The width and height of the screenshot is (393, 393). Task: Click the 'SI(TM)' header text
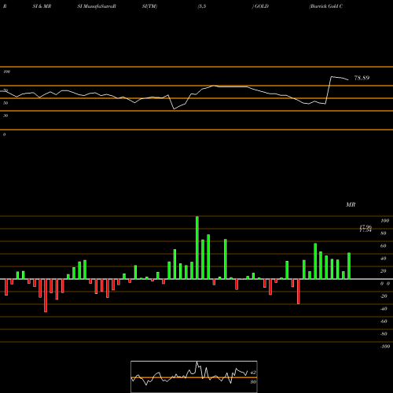point(149,6)
